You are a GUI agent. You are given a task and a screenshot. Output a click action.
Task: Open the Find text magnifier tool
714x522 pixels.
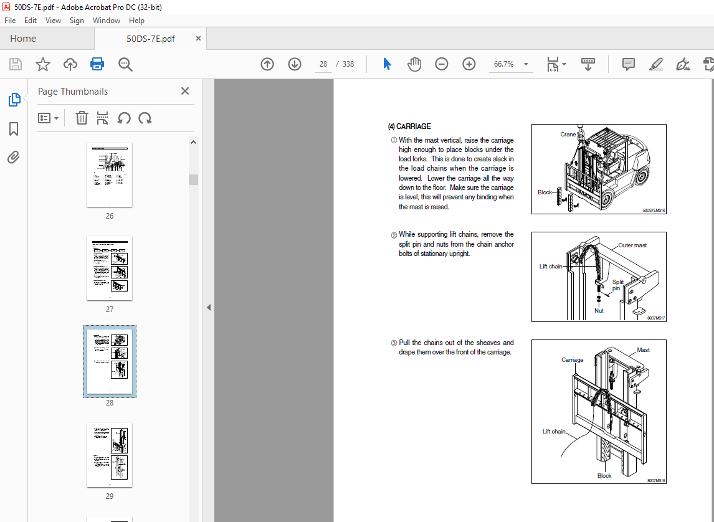pos(125,64)
